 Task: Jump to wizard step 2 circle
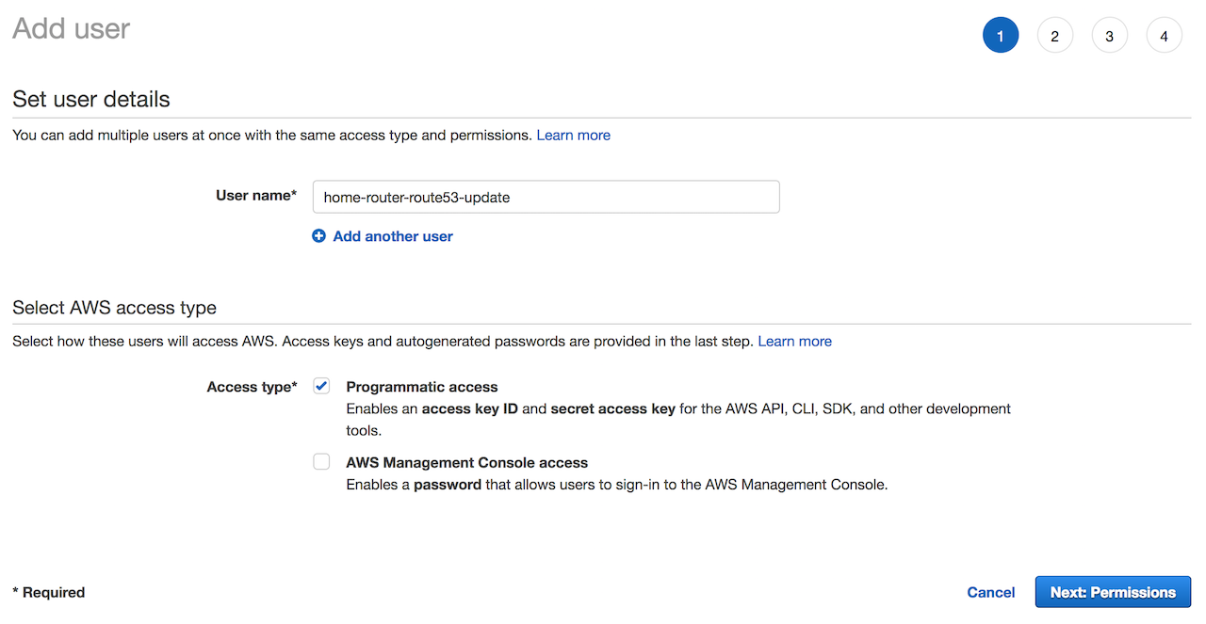1054,36
